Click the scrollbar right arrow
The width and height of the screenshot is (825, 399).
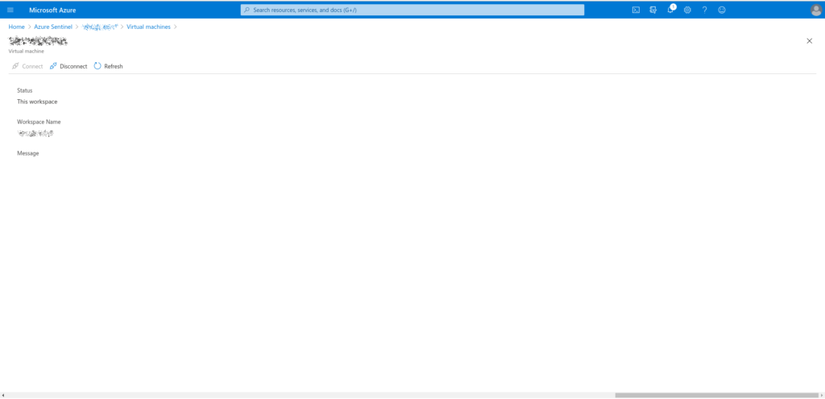pos(822,395)
